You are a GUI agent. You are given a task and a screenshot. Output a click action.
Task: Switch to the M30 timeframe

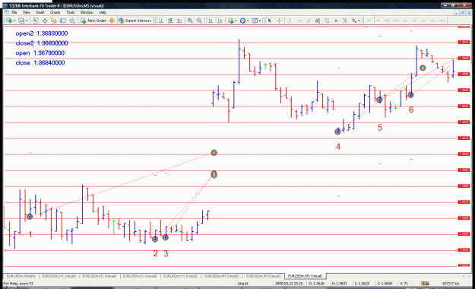coord(396,21)
